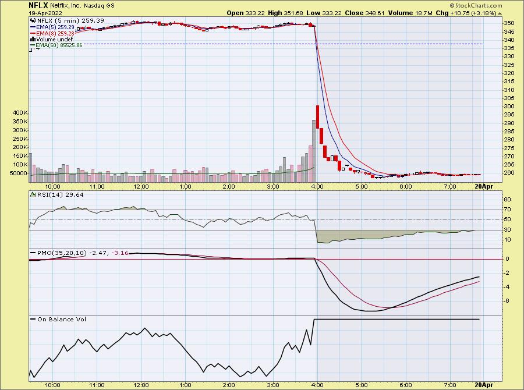This screenshot has height=390, width=524.
Task: Click the up-arrow triangle after the Chg value
Action: click(x=500, y=13)
